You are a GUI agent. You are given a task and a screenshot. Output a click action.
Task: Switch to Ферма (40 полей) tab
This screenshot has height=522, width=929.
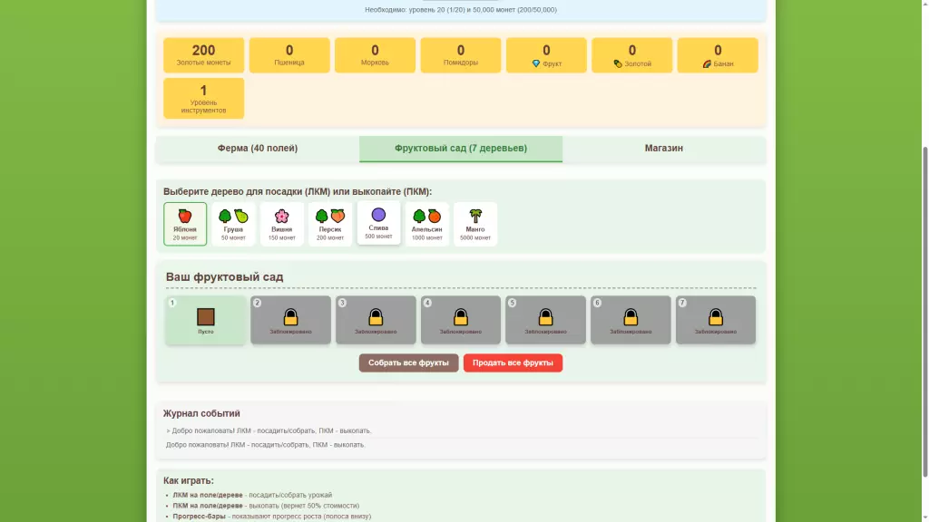click(x=258, y=149)
